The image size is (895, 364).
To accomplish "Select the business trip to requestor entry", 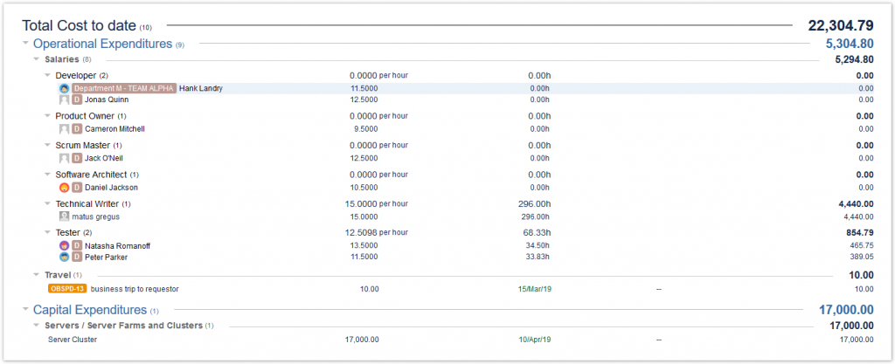I will pyautogui.click(x=135, y=289).
